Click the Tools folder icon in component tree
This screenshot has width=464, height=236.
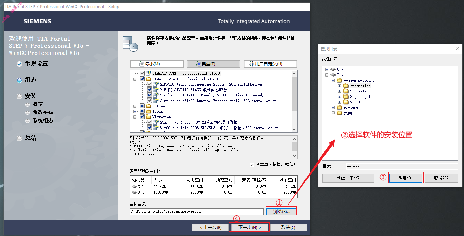(148, 111)
